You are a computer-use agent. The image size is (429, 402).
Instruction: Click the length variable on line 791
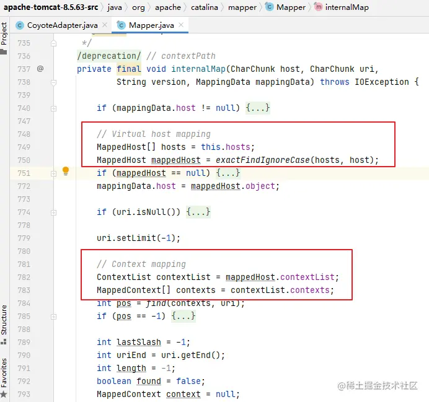tap(131, 368)
